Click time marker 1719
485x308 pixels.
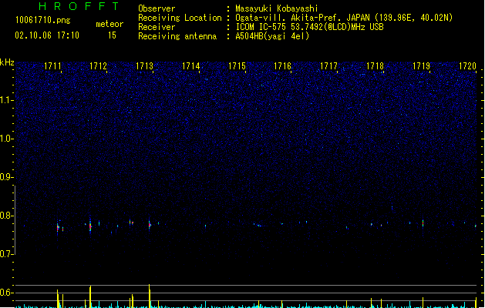pos(421,66)
